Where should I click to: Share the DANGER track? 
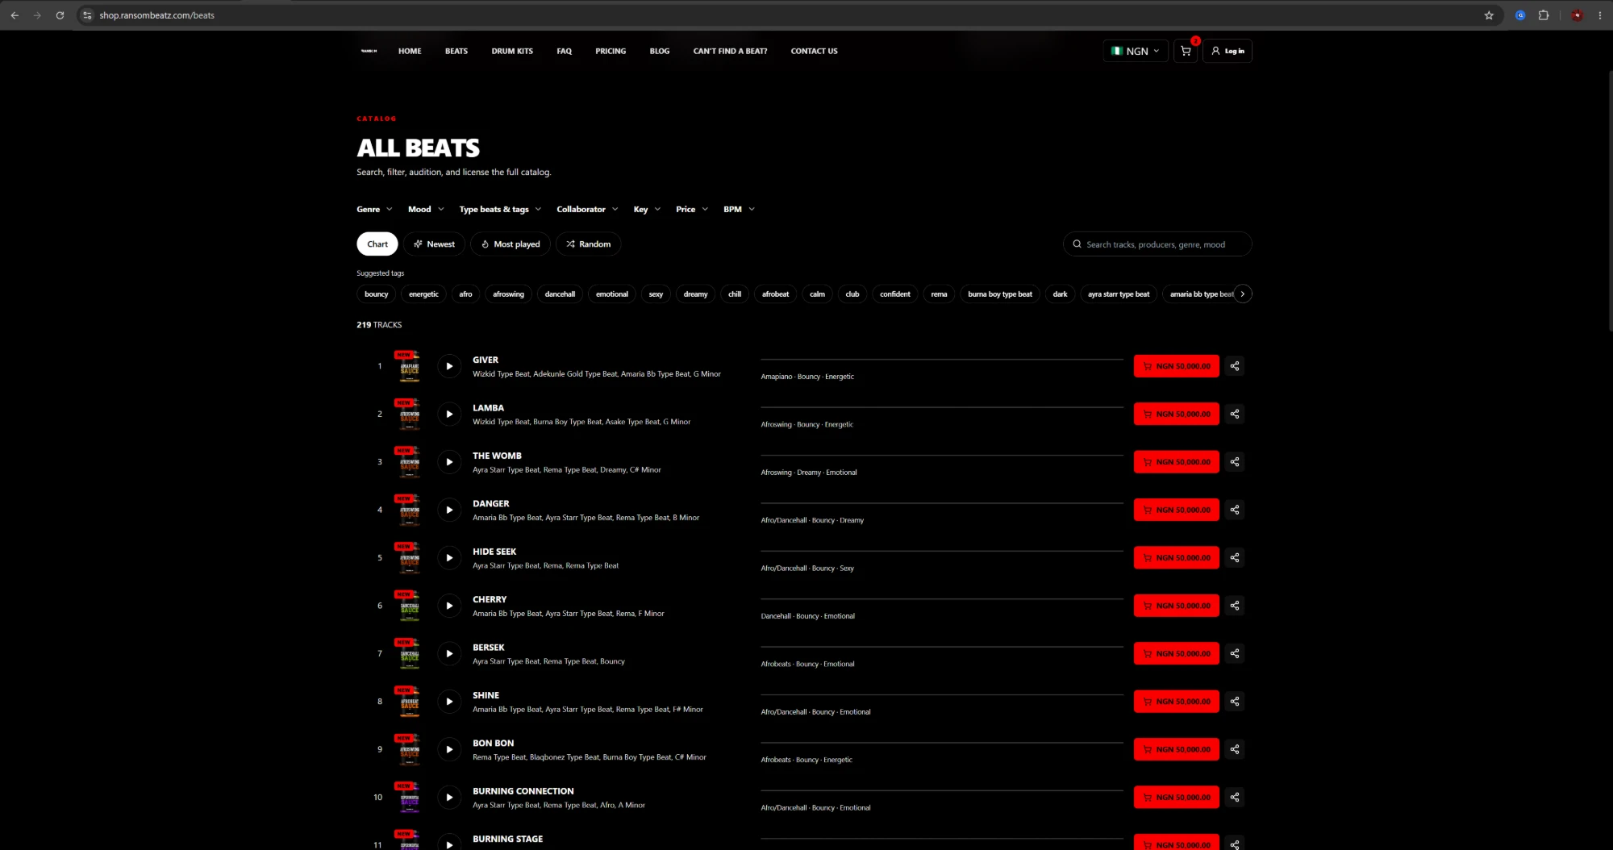pyautogui.click(x=1234, y=510)
